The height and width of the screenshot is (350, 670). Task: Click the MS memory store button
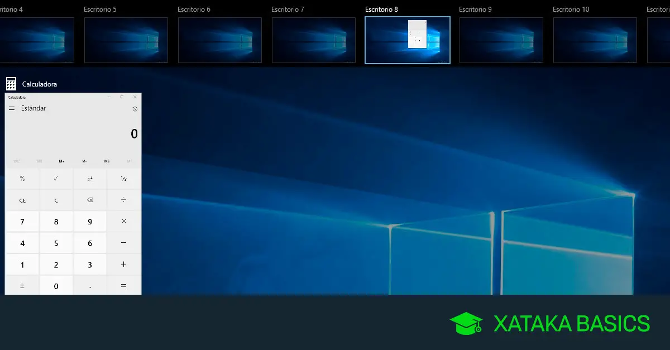pos(107,161)
